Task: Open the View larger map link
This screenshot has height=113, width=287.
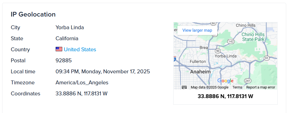Action: pyautogui.click(x=197, y=30)
